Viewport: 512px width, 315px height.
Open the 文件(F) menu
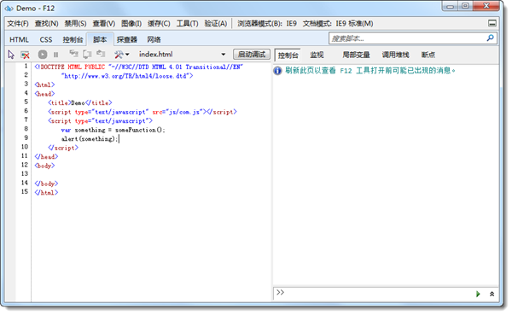[x=18, y=24]
